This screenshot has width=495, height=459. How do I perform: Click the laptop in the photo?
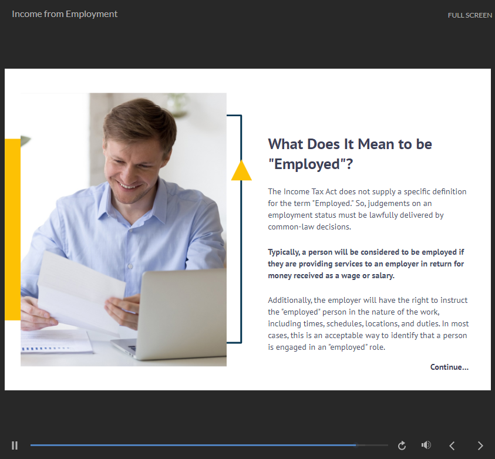(176, 311)
